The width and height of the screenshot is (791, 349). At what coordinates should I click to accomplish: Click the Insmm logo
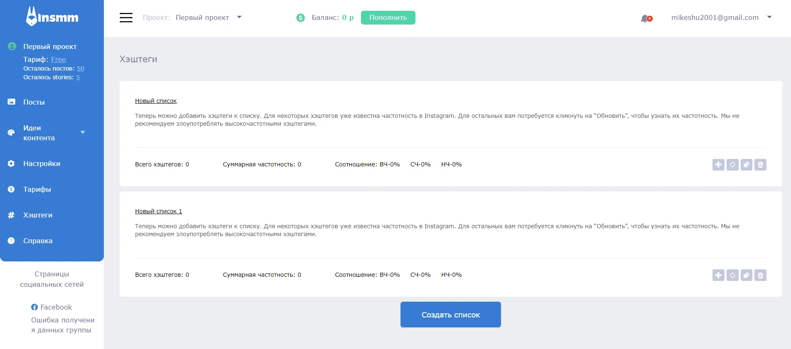(x=52, y=17)
